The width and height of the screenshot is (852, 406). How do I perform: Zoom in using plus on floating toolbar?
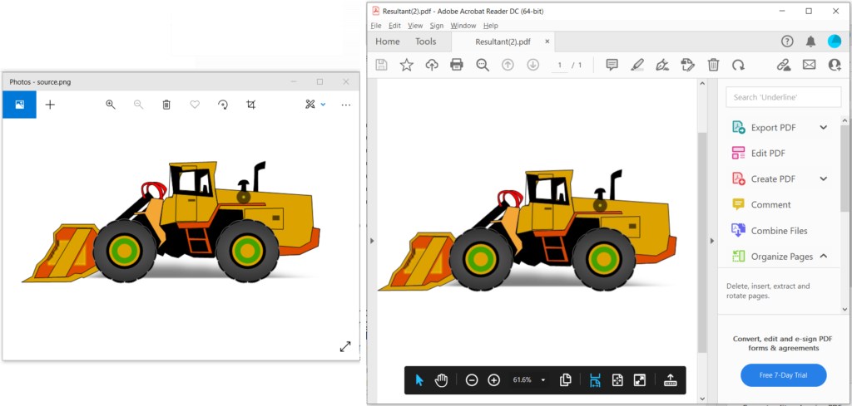tap(493, 379)
